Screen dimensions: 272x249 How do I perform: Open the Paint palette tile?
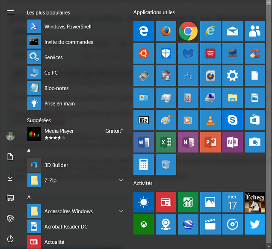[166, 120]
